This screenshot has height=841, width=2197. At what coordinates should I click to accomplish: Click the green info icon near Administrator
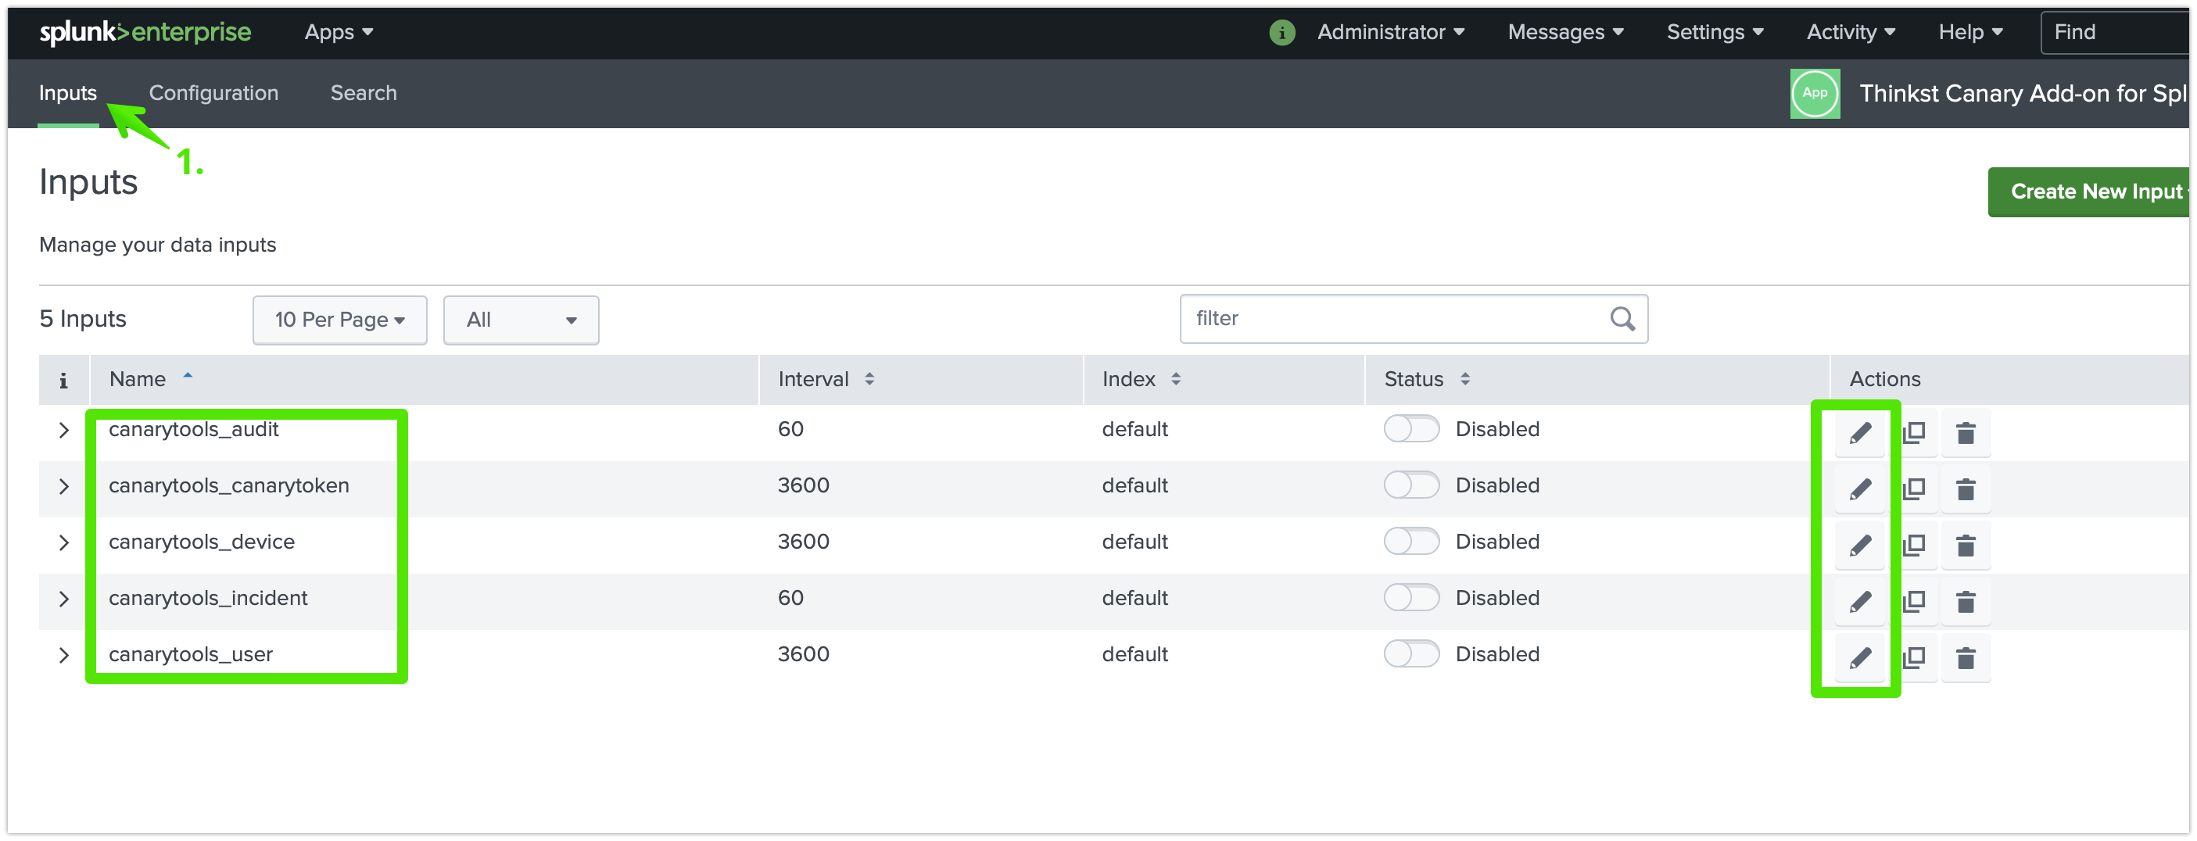click(1282, 32)
